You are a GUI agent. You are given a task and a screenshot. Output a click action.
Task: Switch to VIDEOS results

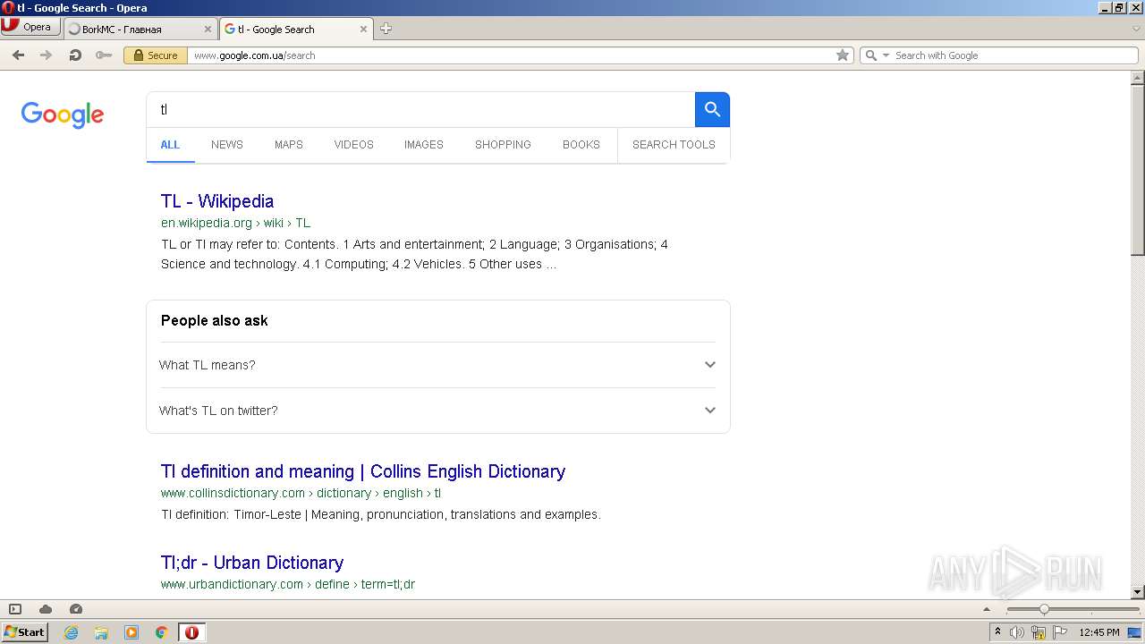[x=354, y=144]
